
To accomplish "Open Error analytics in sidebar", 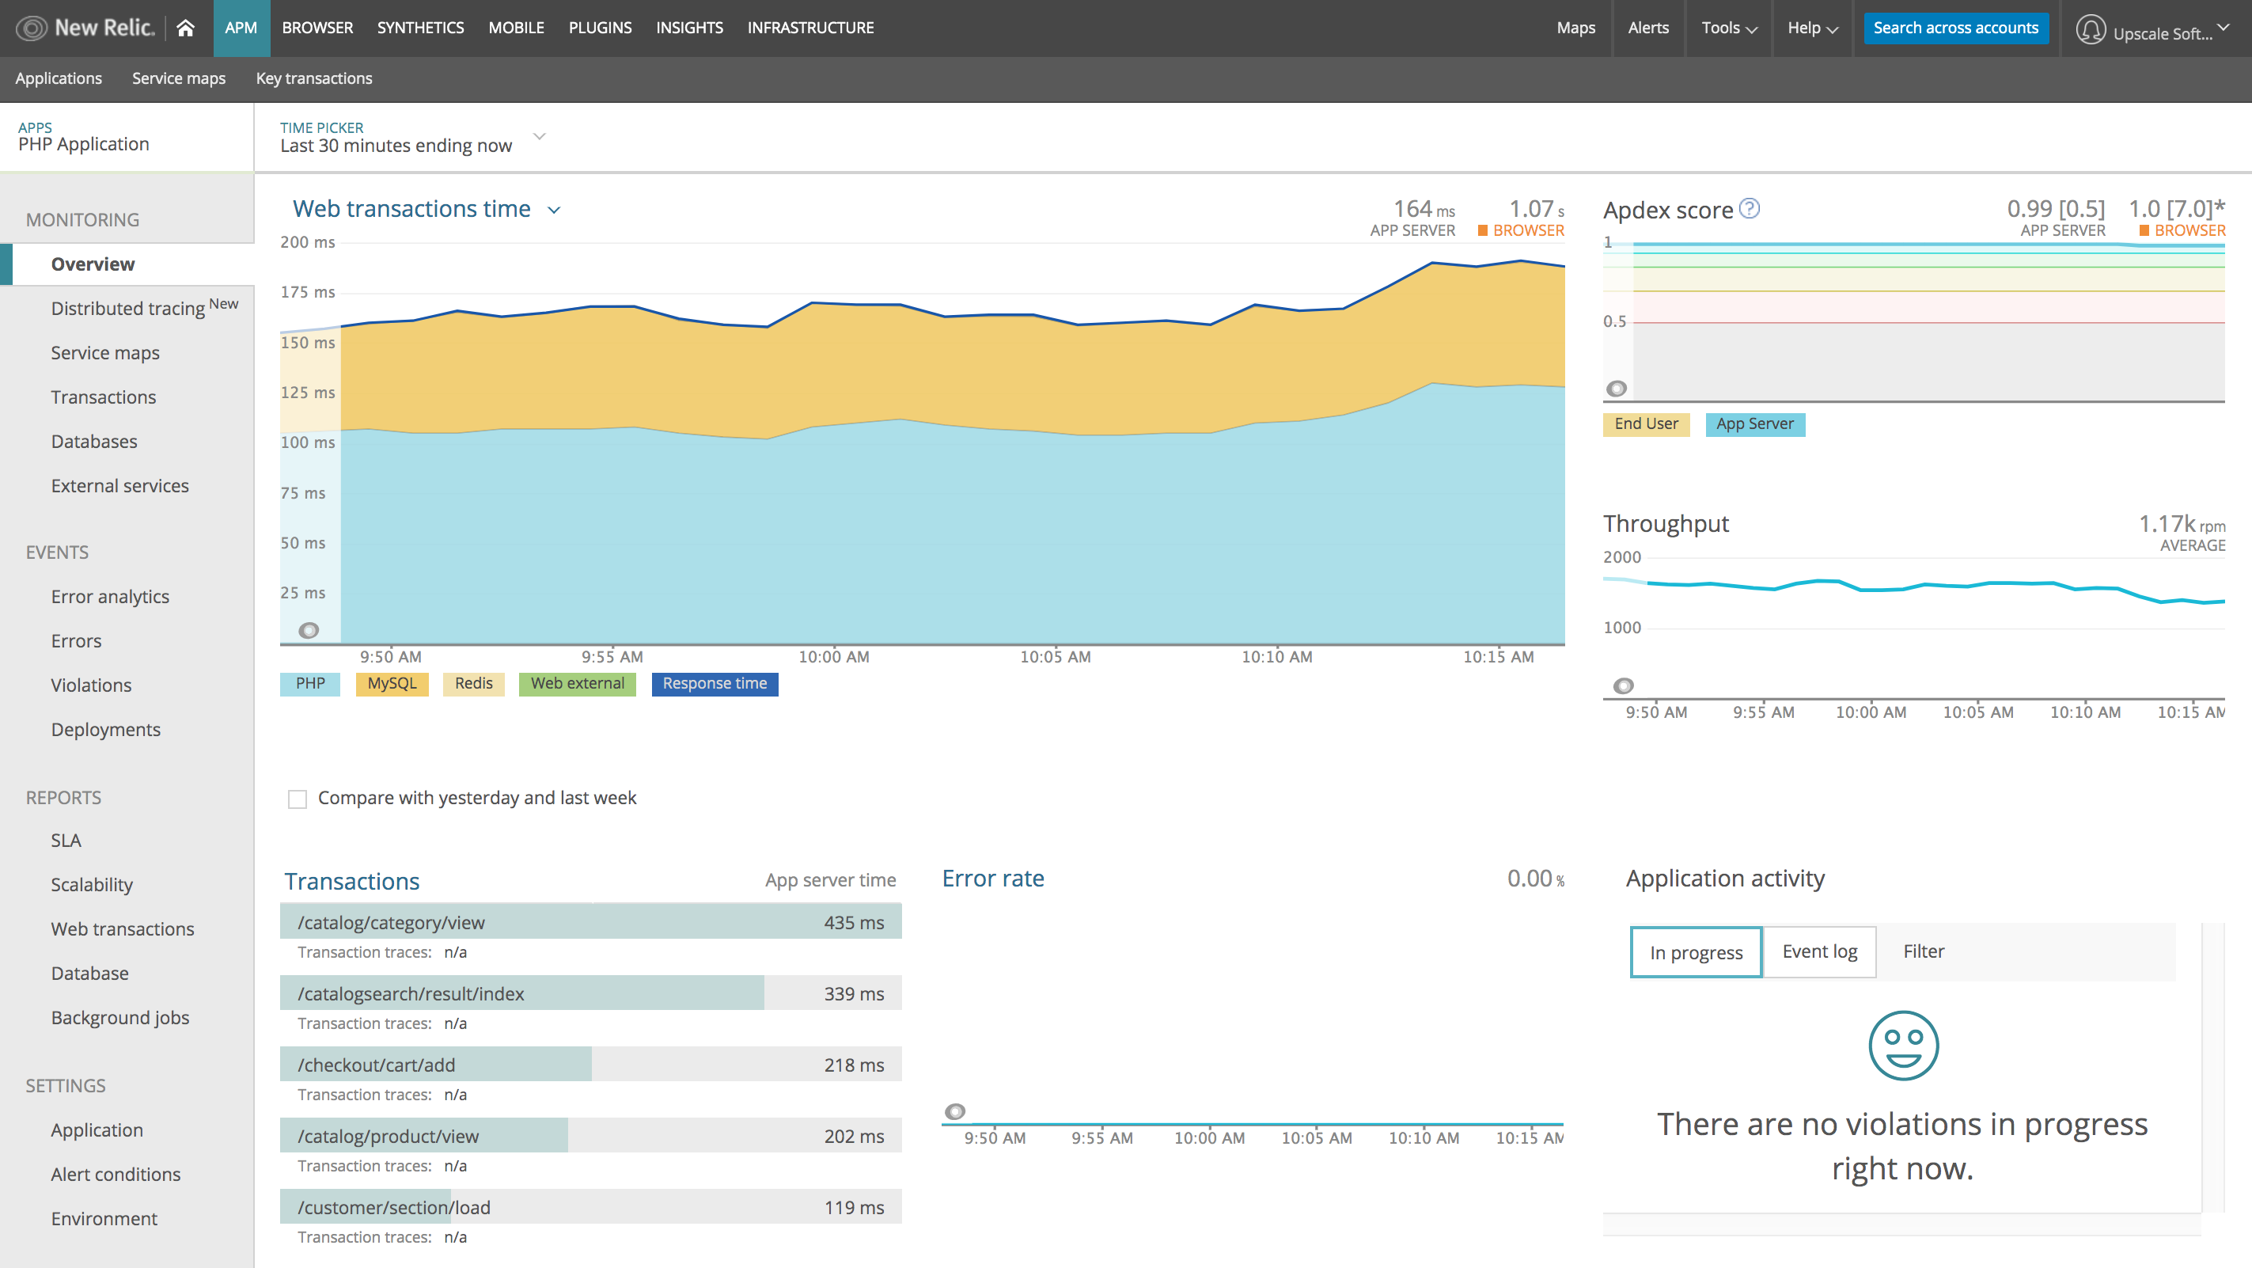I will [110, 596].
